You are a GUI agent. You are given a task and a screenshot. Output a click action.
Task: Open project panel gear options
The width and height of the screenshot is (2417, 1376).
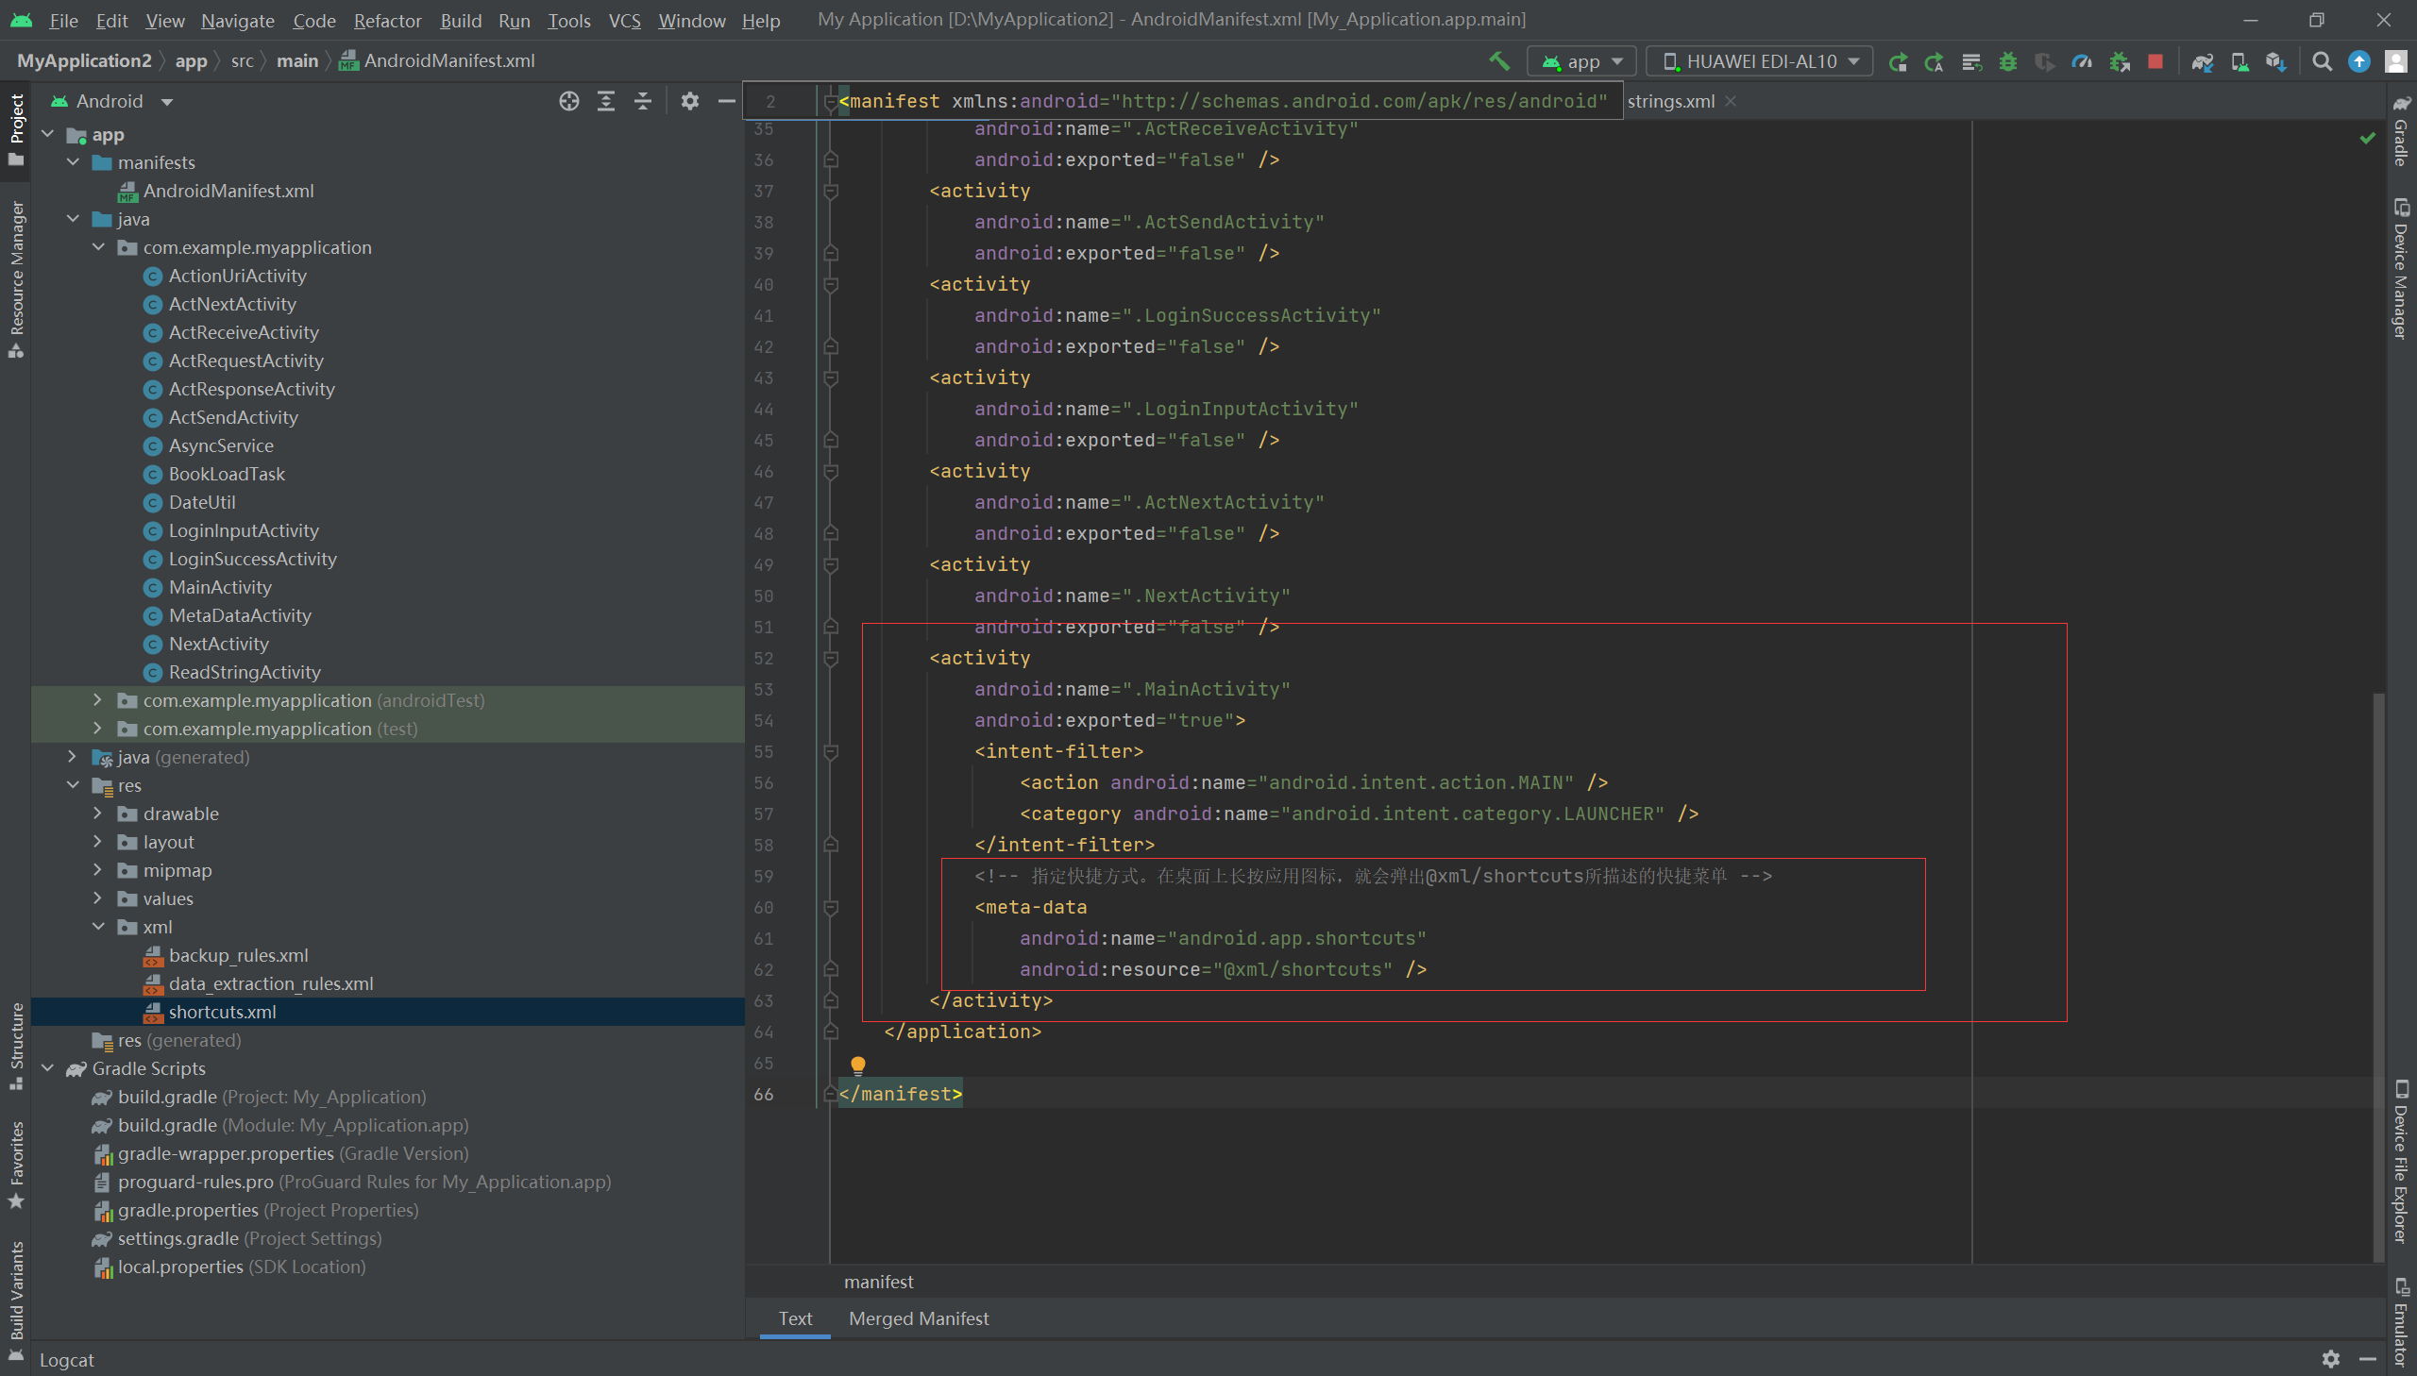point(690,101)
